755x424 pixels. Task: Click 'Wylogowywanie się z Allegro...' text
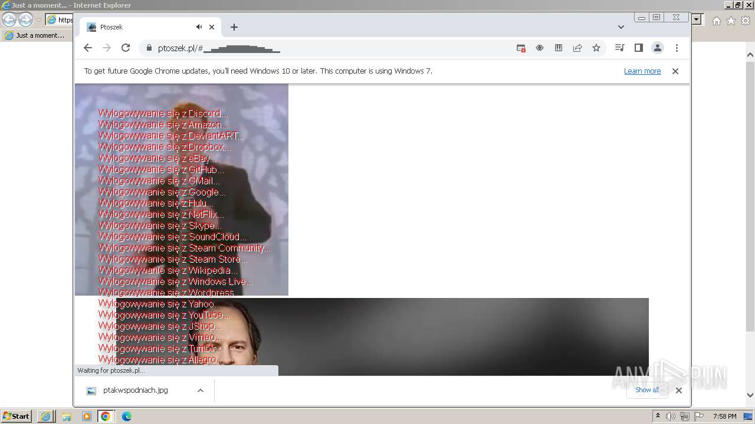coord(161,360)
